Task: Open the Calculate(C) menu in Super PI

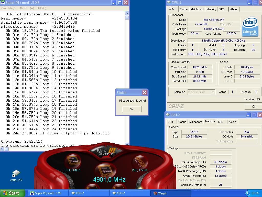Action: point(9,8)
